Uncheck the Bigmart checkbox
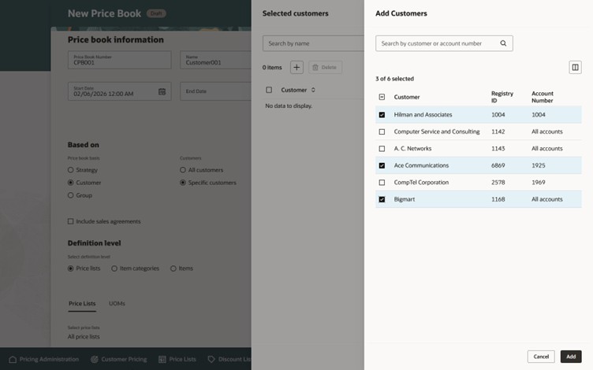Screen dimensions: 593x370 (x=382, y=199)
